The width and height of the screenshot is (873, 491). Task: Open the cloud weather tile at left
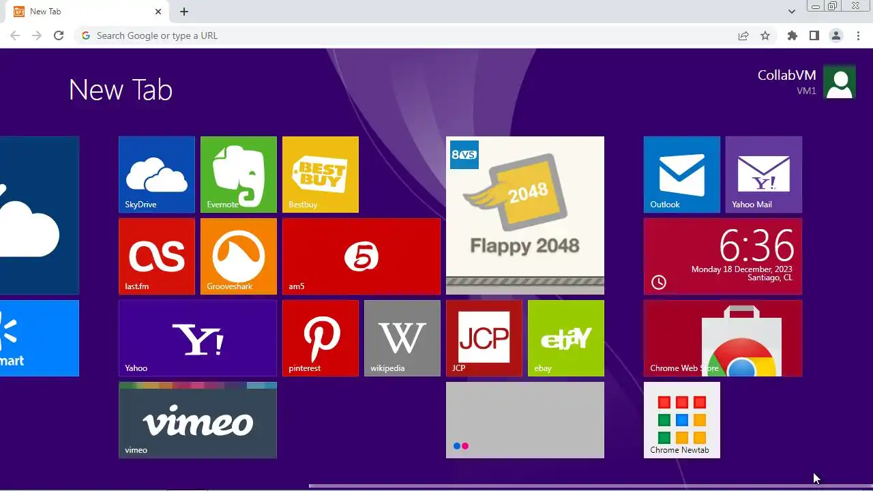tap(40, 215)
